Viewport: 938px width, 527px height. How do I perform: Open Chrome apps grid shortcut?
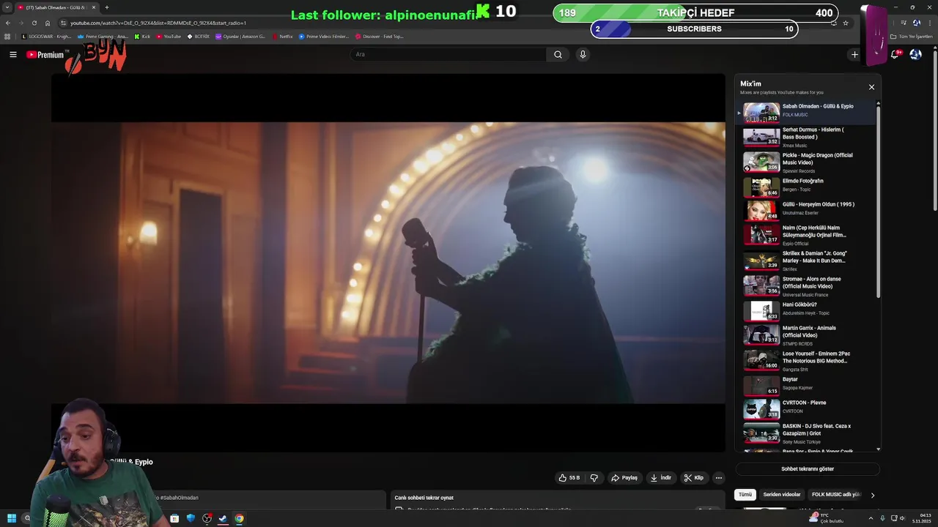click(7, 36)
